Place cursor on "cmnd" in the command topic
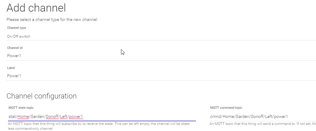The width and height of the screenshot is (316, 131). click(x=215, y=117)
